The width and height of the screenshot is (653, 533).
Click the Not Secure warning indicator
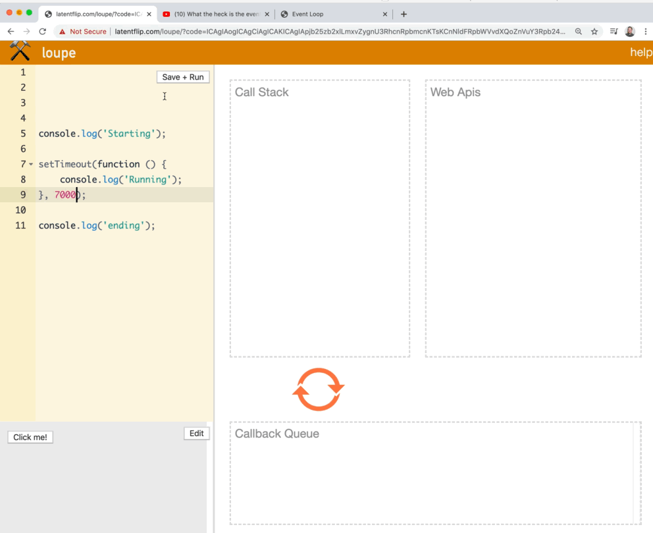coord(83,32)
